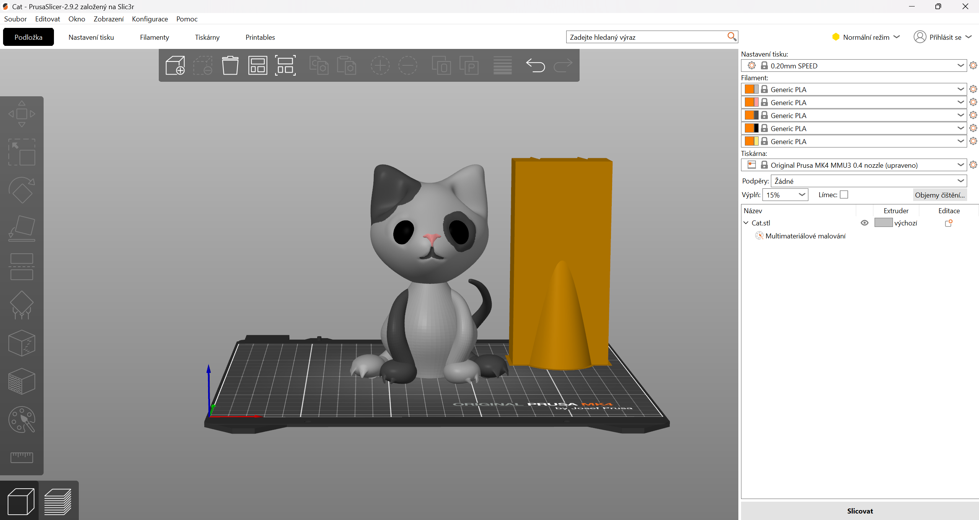The image size is (979, 520).
Task: Switch to the Filamenty tab
Action: tap(154, 37)
